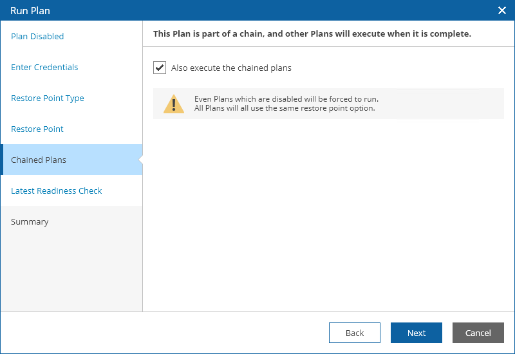Click the yellow warning triangle icon
515x354 pixels.
174,104
